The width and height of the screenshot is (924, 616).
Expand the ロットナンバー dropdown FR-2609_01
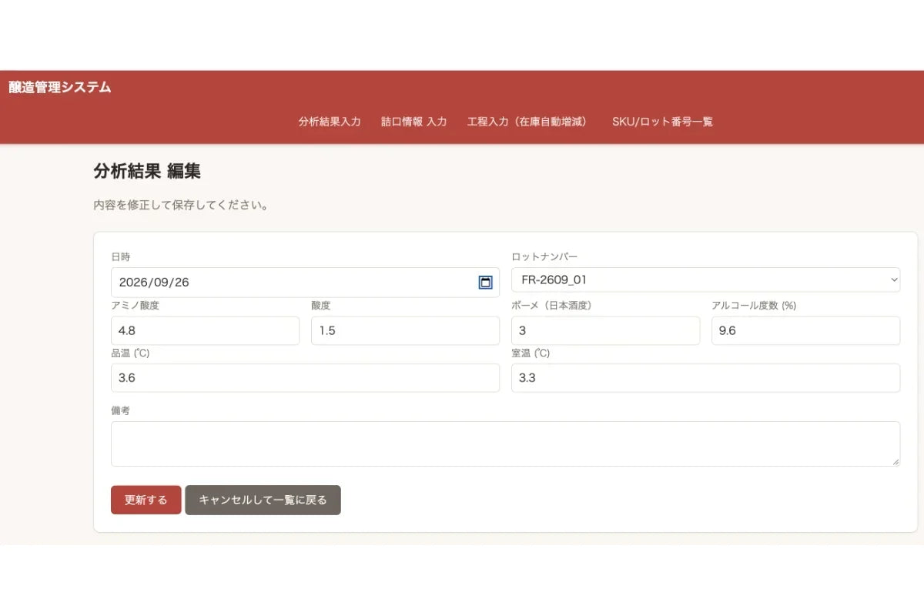[706, 280]
